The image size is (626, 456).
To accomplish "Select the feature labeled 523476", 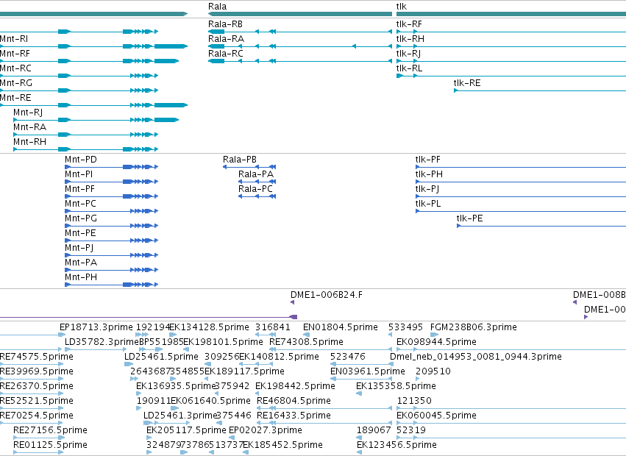I will coord(348,357).
